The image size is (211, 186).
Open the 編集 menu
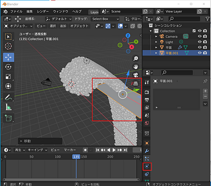click(30, 12)
